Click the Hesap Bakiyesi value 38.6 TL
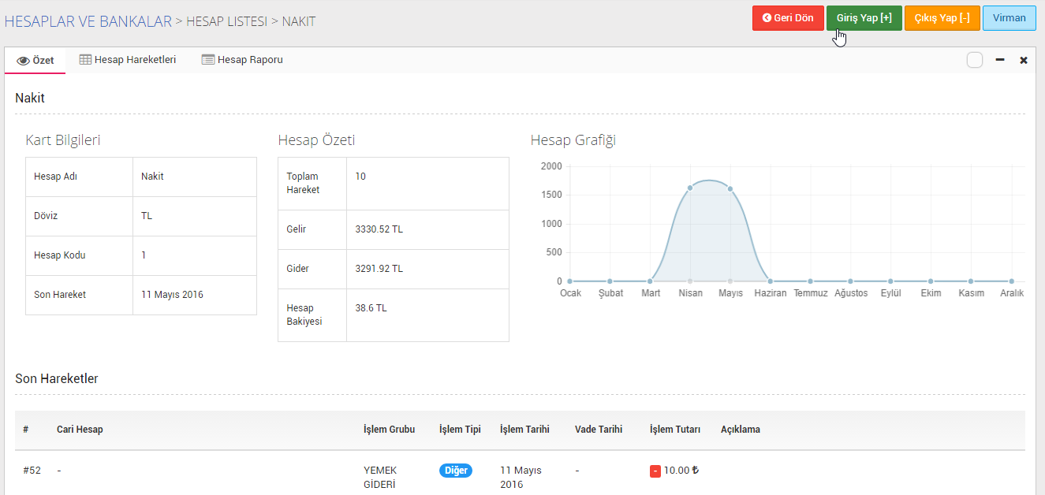Image resolution: width=1045 pixels, height=495 pixels. click(x=371, y=308)
